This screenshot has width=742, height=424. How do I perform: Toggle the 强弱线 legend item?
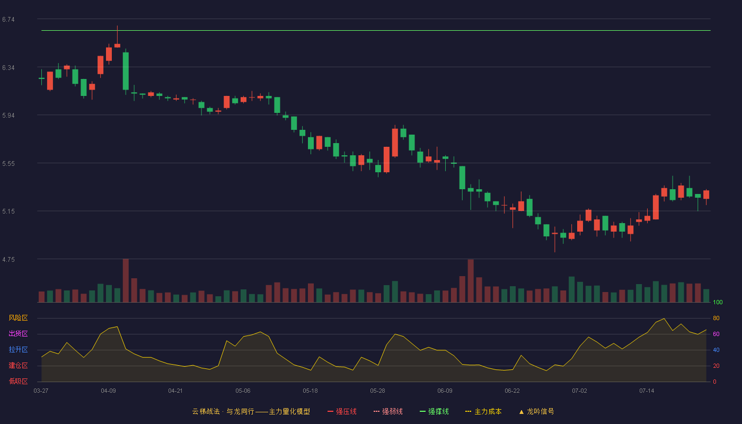click(x=388, y=411)
